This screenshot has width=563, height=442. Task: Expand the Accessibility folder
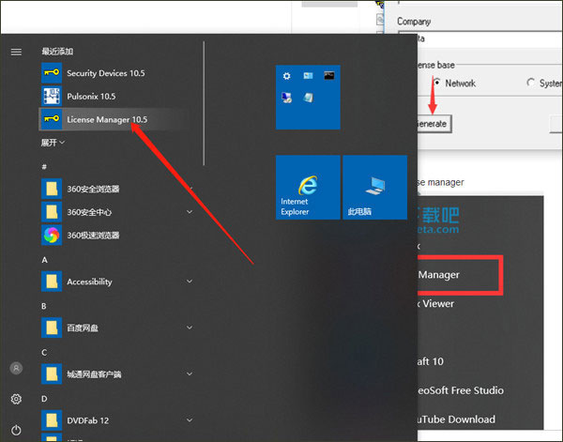click(190, 282)
